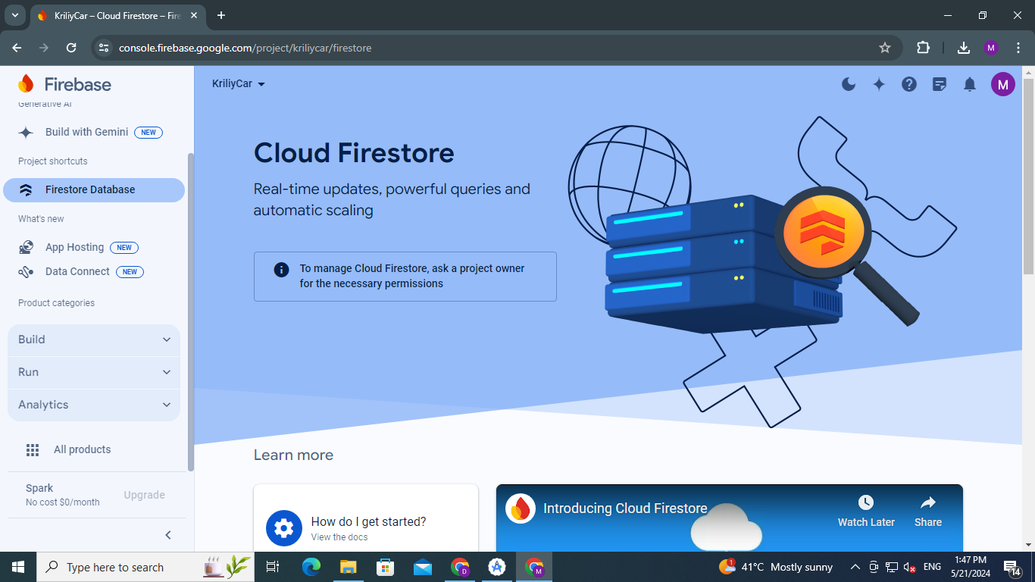Click Share on the video
1035x582 pixels.
pyautogui.click(x=927, y=512)
